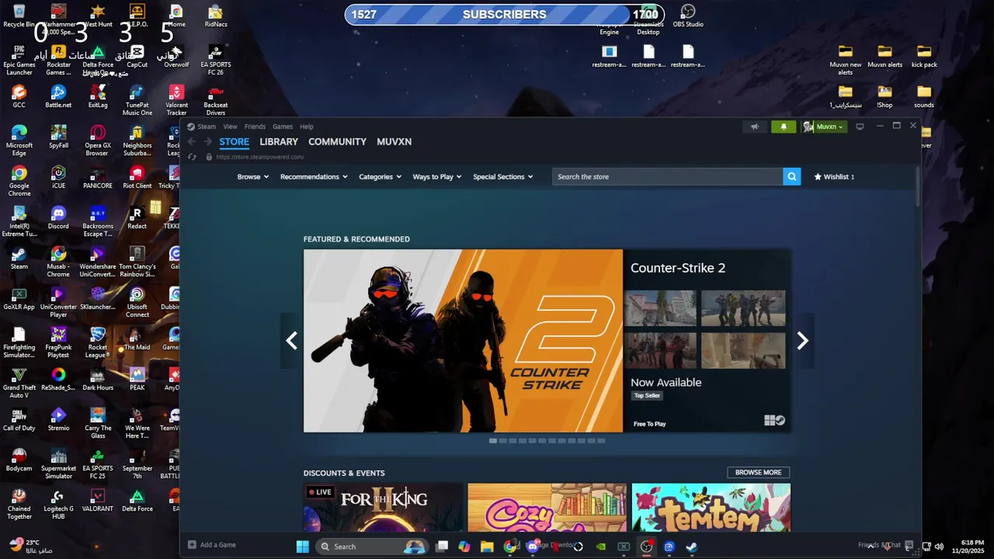Open the Counter-Strike 2 title link
This screenshot has width=994, height=559.
coord(677,268)
